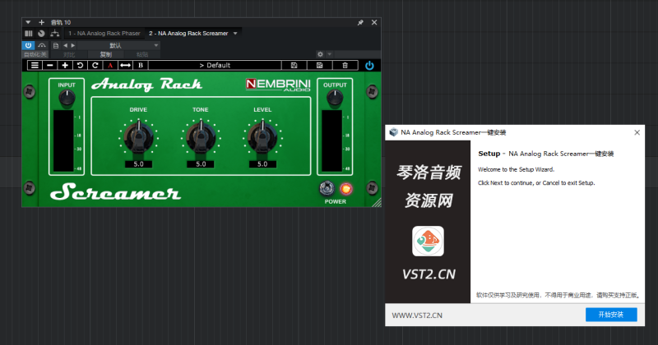Click the minus preset button
658x345 pixels.
(x=50, y=66)
